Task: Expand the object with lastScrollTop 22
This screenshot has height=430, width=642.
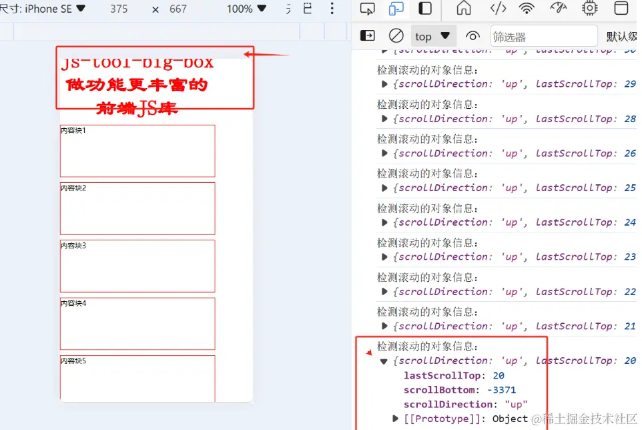Action: [x=384, y=292]
